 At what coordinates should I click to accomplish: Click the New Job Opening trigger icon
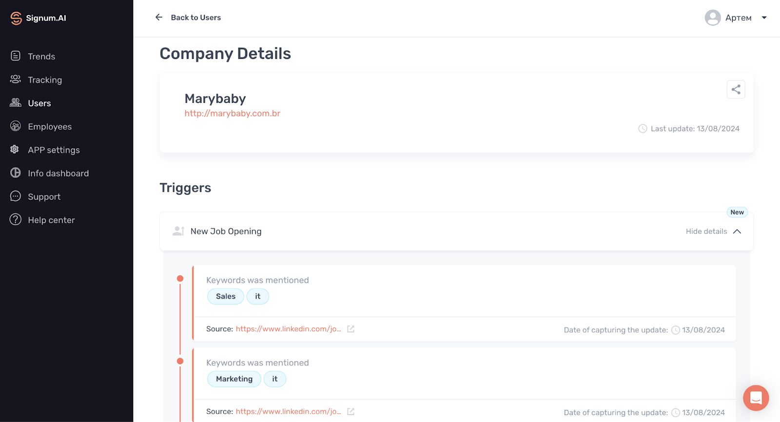178,231
